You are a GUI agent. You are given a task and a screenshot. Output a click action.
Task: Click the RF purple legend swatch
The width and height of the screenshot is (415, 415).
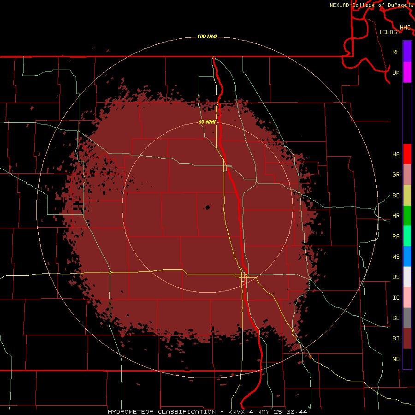click(x=407, y=52)
